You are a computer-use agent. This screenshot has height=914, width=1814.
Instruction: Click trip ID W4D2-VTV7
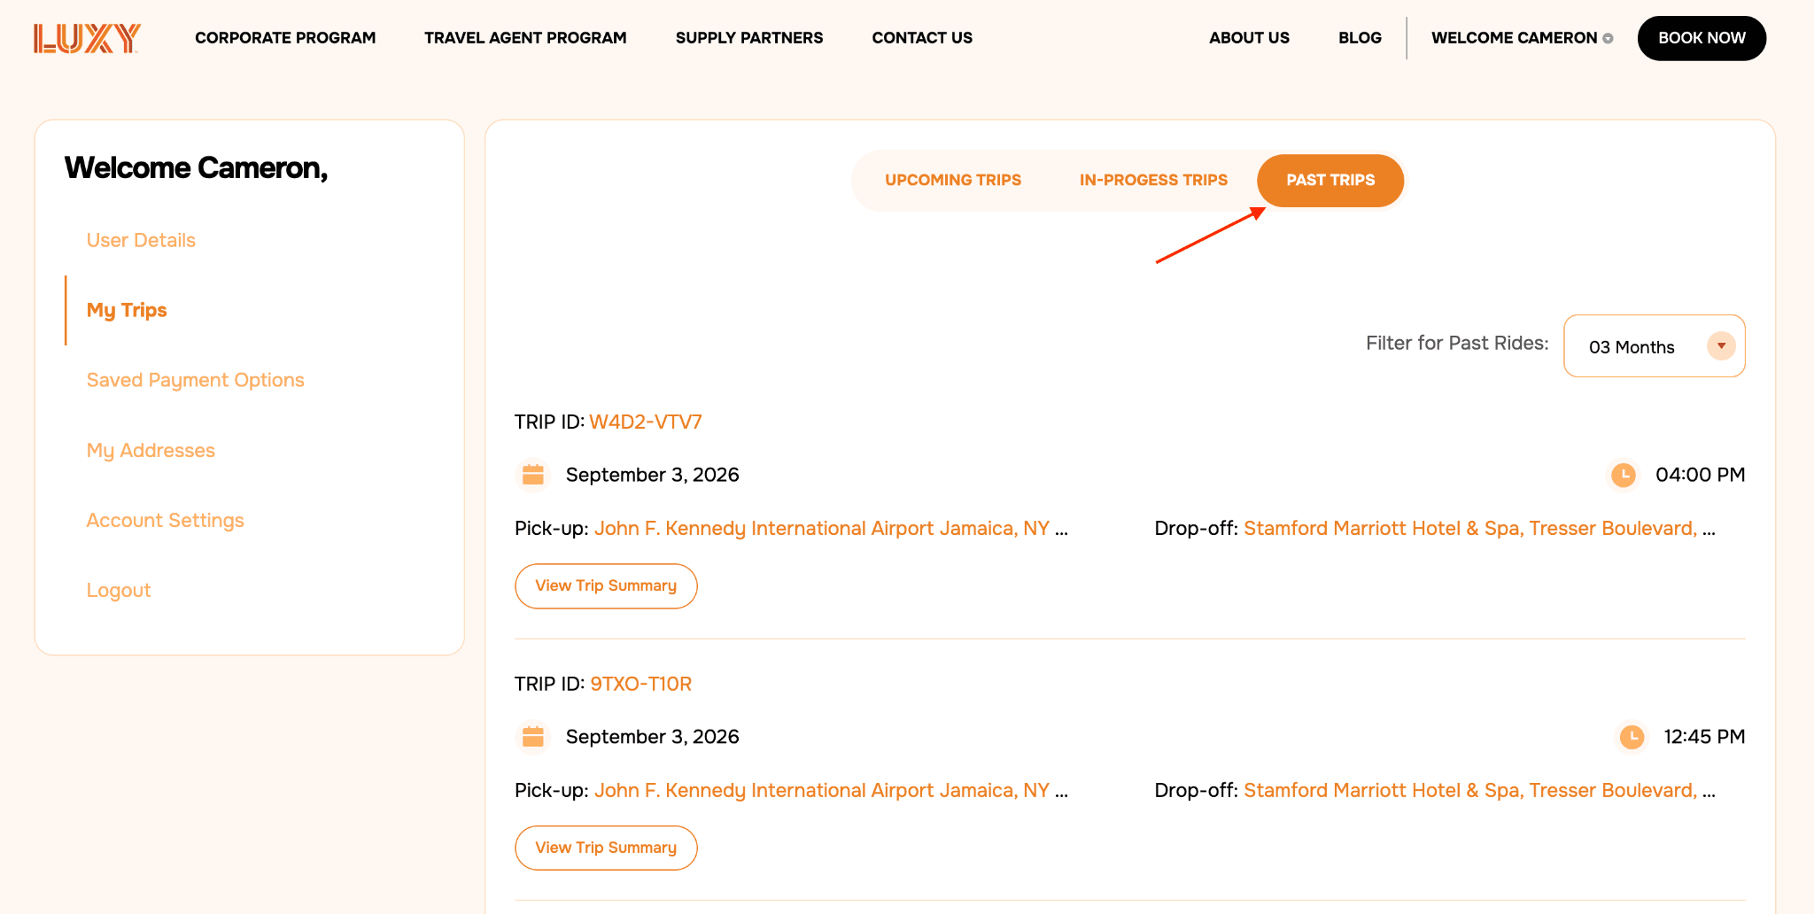pyautogui.click(x=646, y=422)
